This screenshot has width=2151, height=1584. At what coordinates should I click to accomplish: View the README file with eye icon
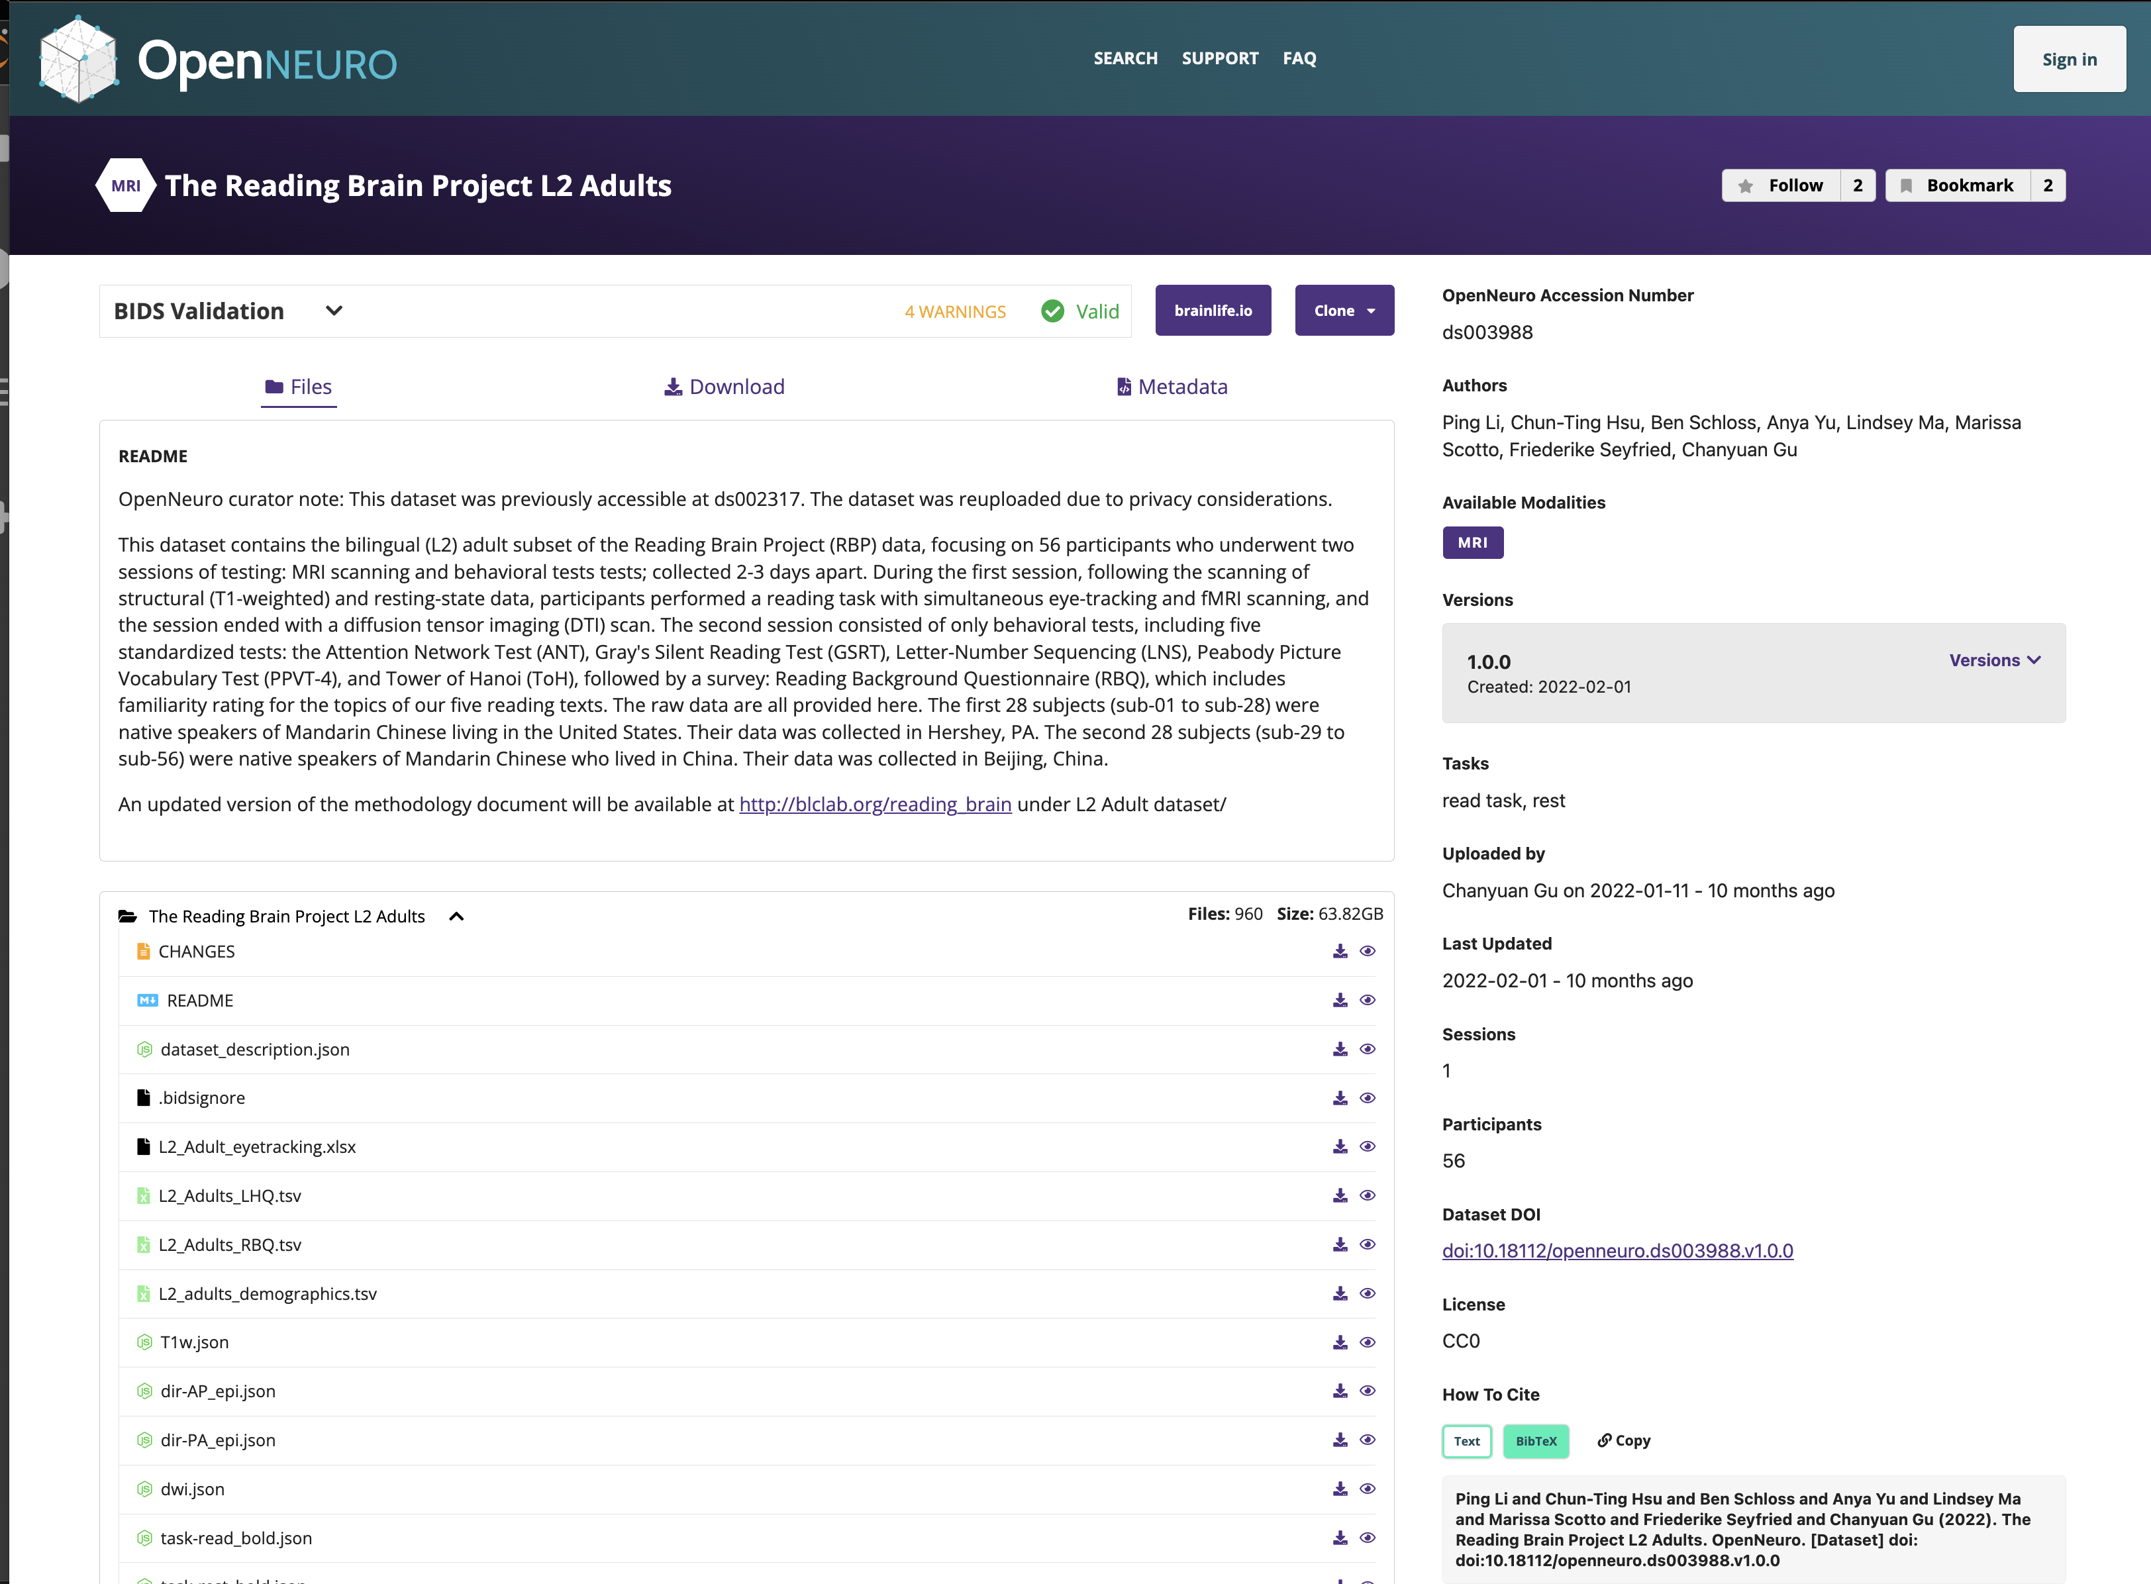(1368, 1000)
